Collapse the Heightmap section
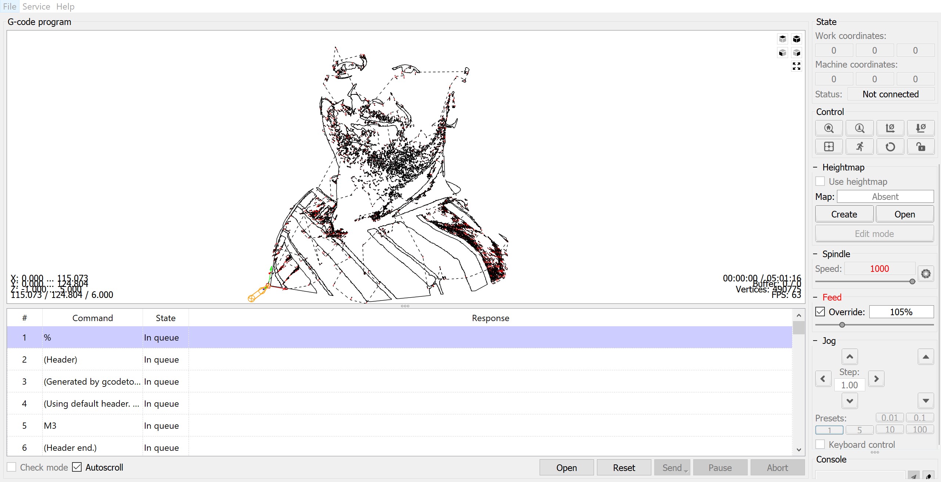 pos(815,168)
